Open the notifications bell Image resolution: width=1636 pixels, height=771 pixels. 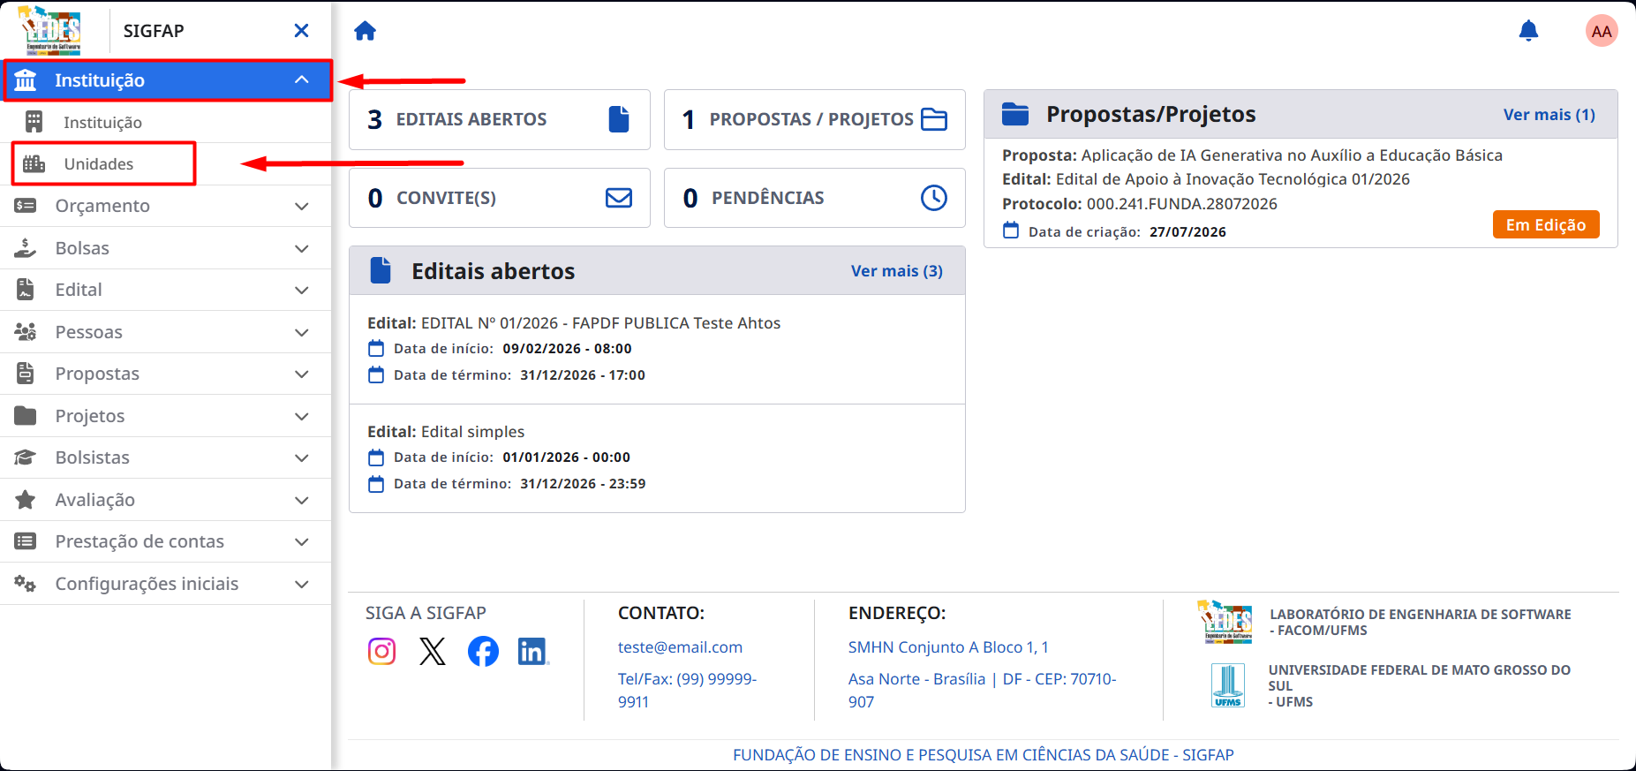click(1528, 31)
